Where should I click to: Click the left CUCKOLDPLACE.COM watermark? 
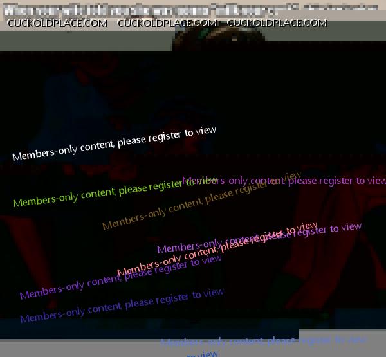click(x=57, y=23)
